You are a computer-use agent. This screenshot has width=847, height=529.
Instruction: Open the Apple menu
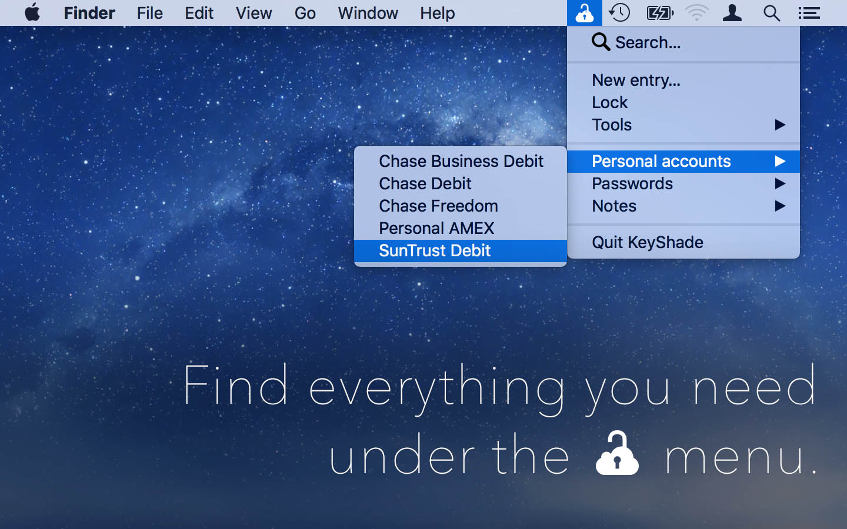click(x=33, y=12)
